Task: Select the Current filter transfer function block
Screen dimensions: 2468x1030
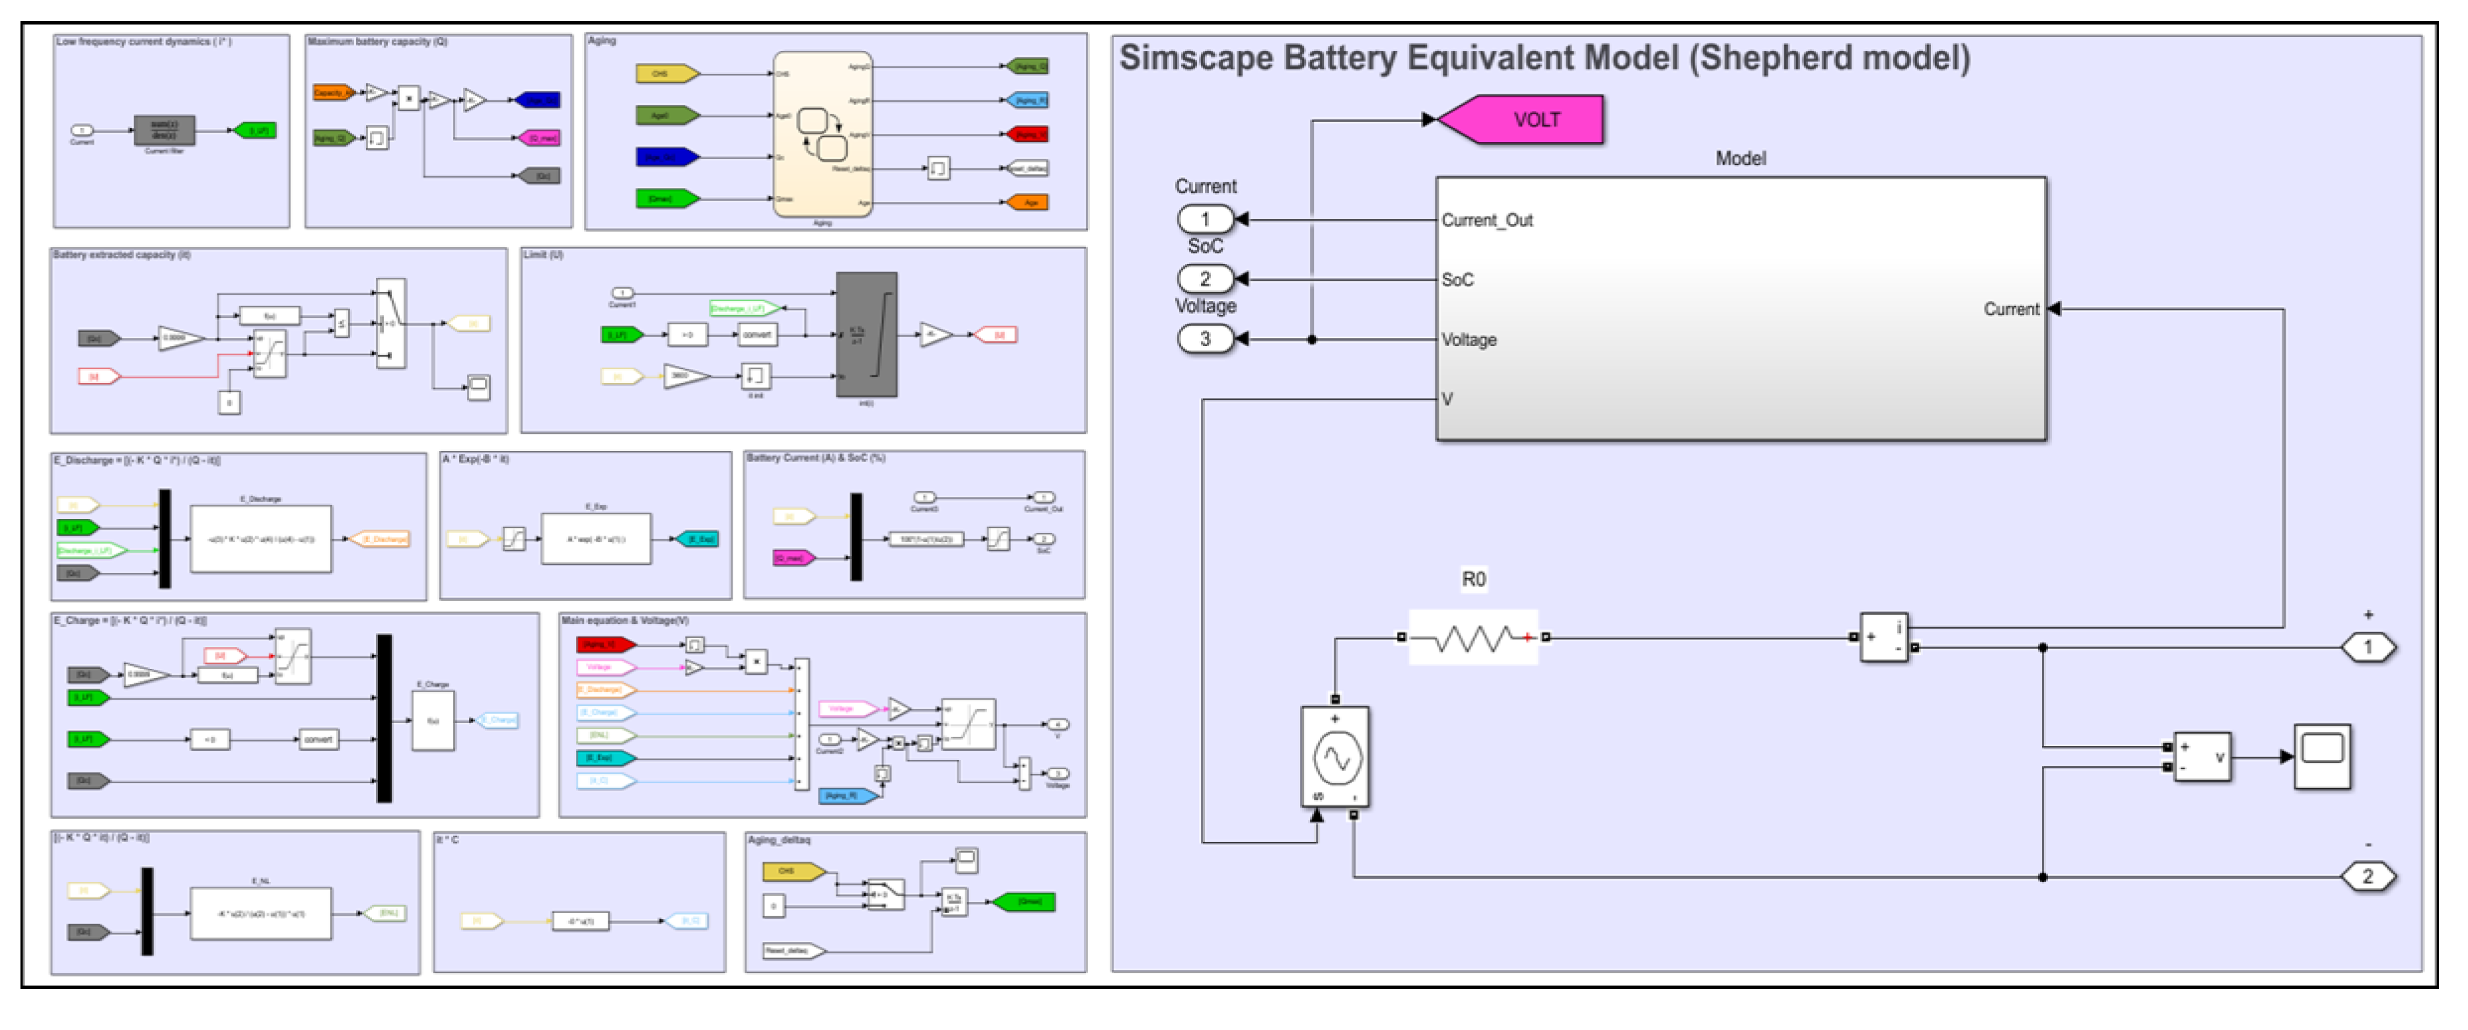Action: 164,130
